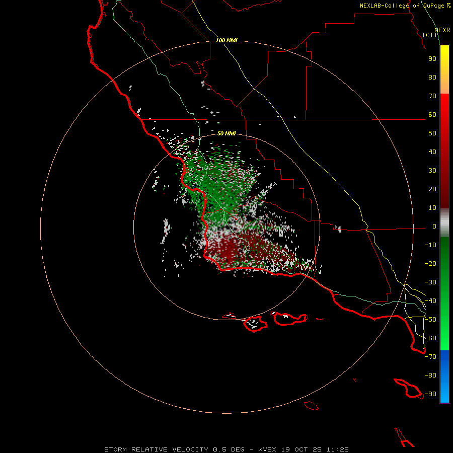Click the "50 NMI" range ring label
The height and width of the screenshot is (453, 453).
tap(226, 133)
